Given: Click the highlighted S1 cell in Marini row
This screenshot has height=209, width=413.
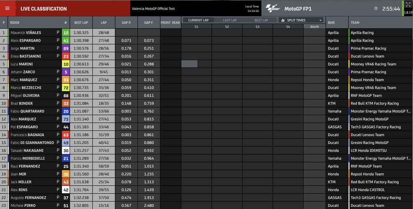Looking at the screenshot, I should 189,64.
